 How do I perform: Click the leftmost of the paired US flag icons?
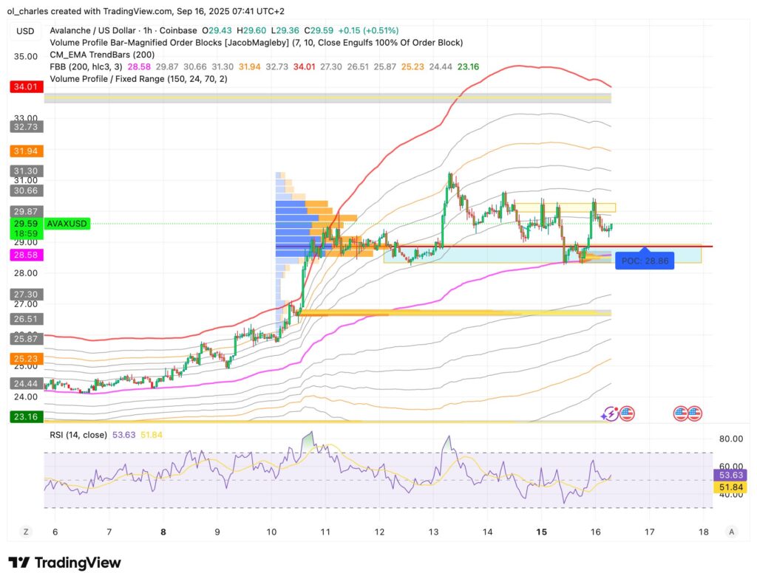tap(681, 414)
